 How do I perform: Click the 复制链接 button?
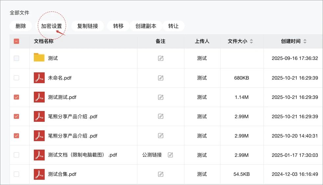pyautogui.click(x=87, y=26)
